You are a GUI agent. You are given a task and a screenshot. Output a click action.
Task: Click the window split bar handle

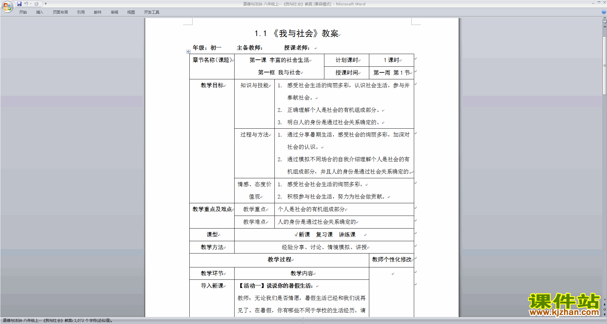tap(605, 18)
